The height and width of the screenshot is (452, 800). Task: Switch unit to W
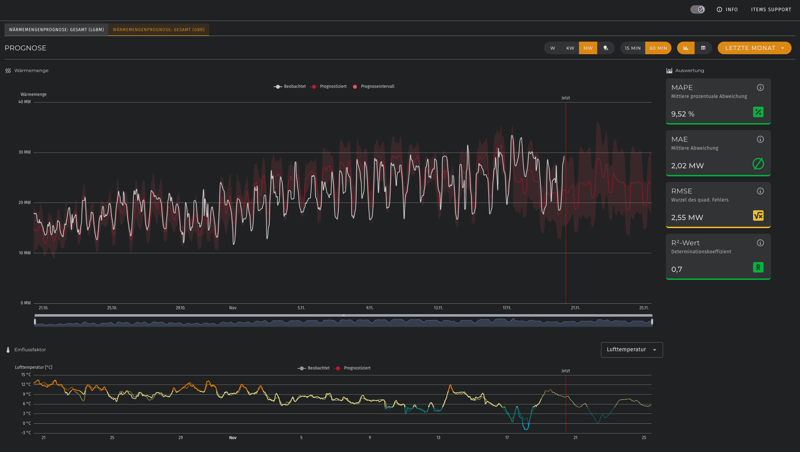tap(553, 48)
